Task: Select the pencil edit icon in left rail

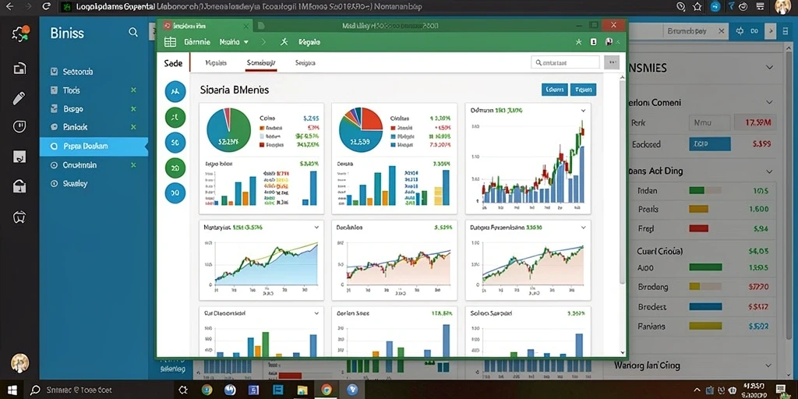Action: point(19,97)
